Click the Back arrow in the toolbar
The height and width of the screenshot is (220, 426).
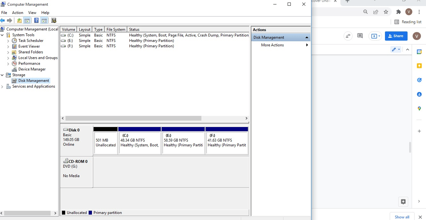(3, 21)
